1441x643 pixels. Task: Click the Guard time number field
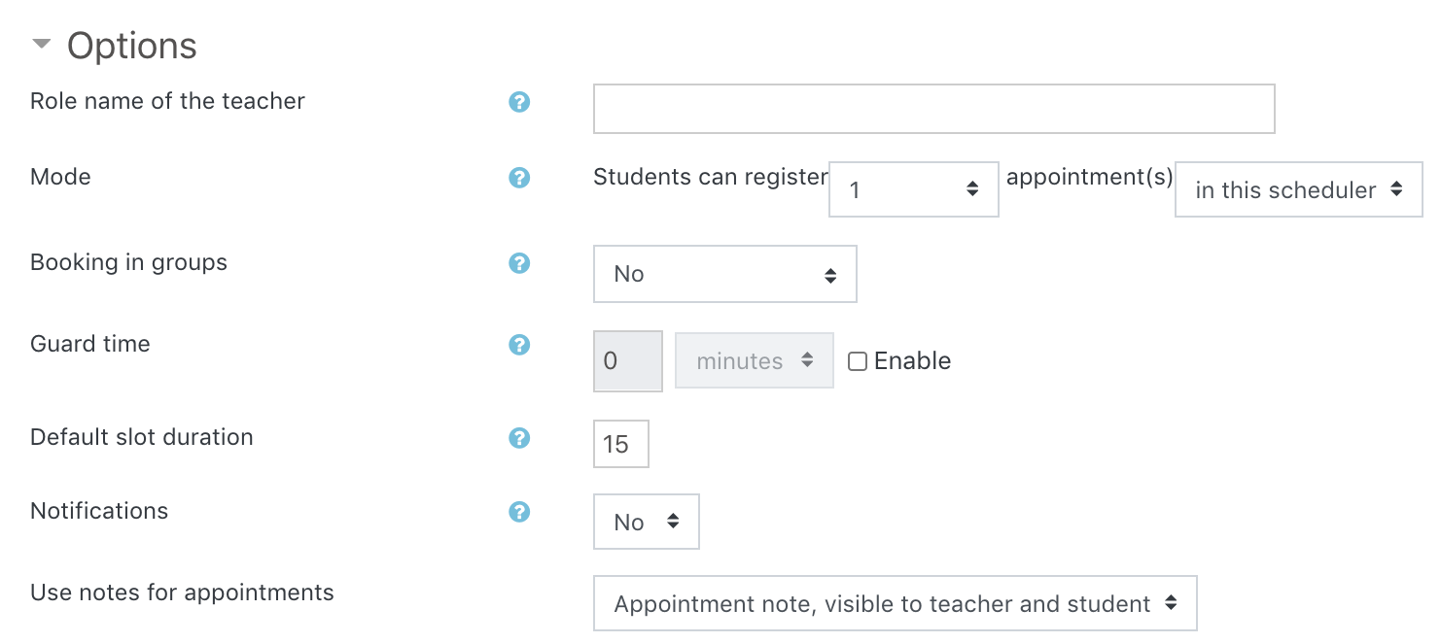coord(627,361)
